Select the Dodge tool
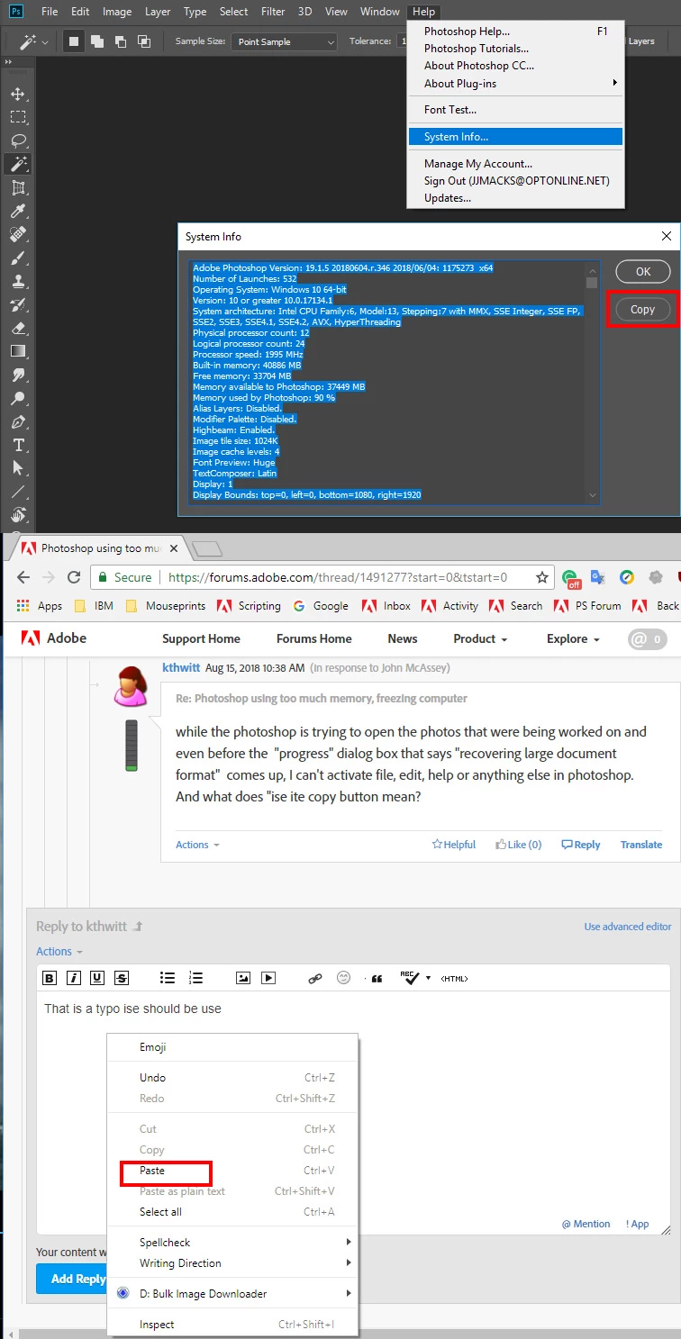 point(18,399)
